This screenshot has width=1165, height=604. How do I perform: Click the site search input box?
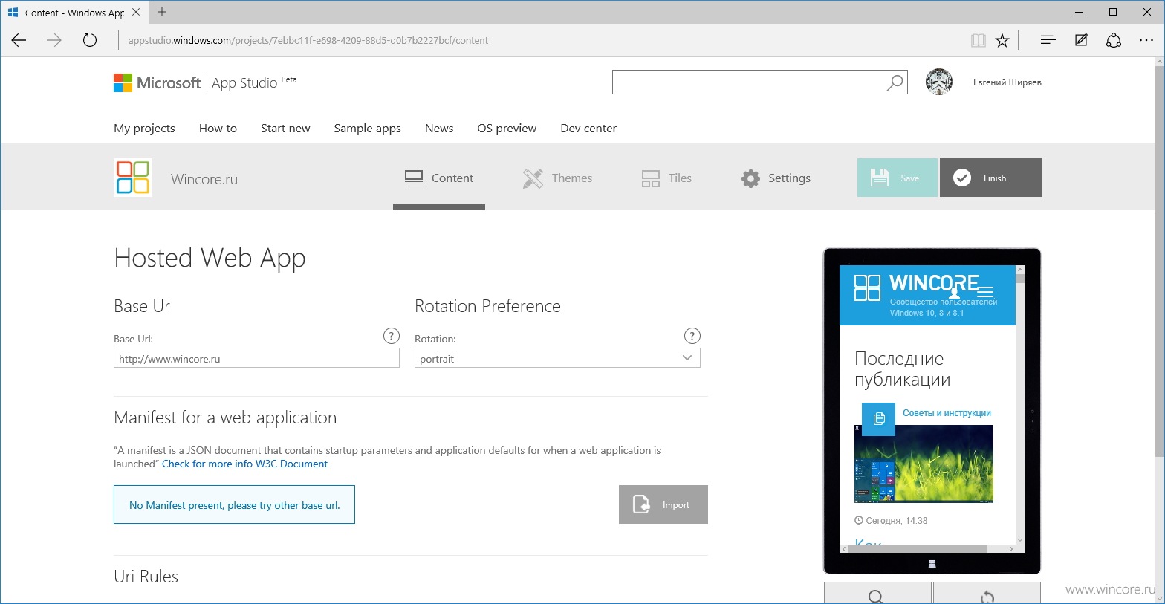pyautogui.click(x=747, y=82)
